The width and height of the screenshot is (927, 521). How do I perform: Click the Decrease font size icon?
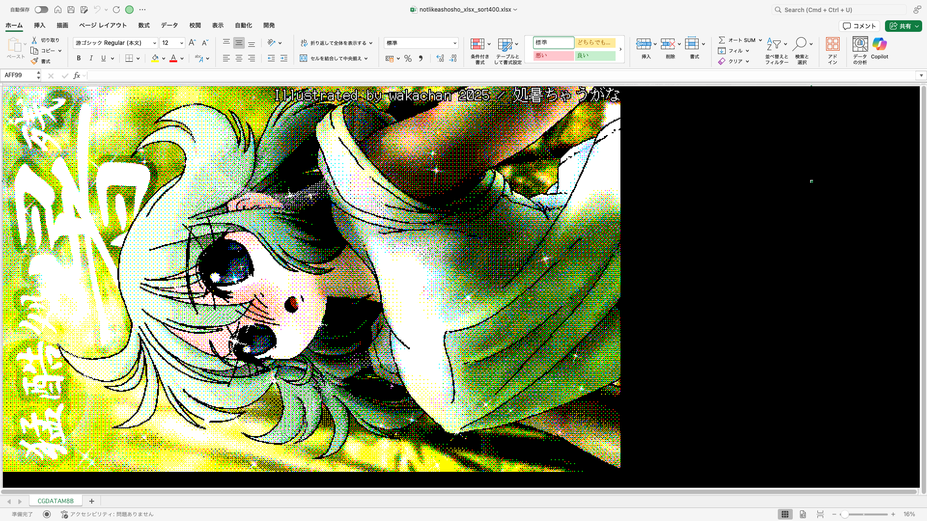tap(205, 43)
